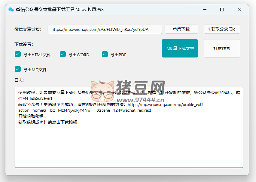Start 2.批量下载文章 batch download

point(180,48)
